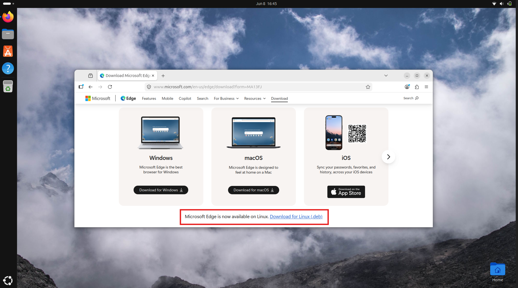This screenshot has height=288, width=518.
Task: Open the Copilot nav item
Action: [185, 99]
